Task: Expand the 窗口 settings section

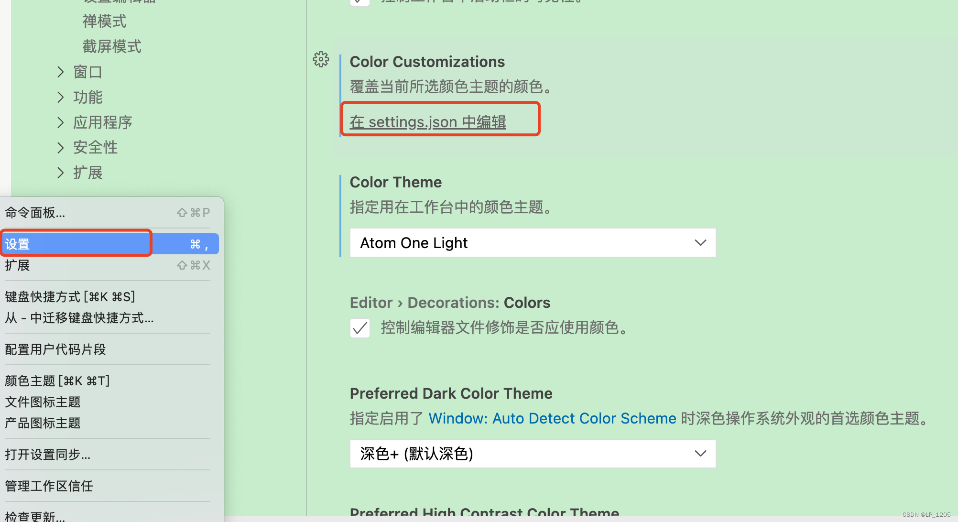Action: pos(87,72)
